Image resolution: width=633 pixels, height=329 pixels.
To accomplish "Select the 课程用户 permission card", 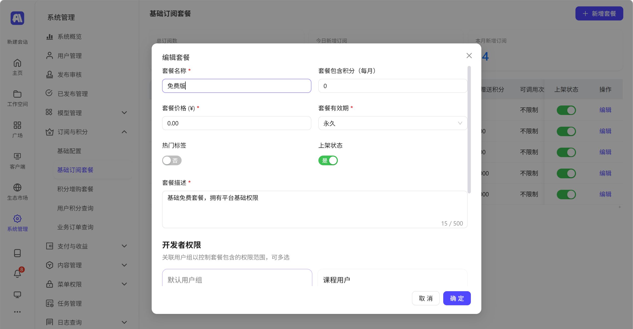I will pyautogui.click(x=392, y=278).
